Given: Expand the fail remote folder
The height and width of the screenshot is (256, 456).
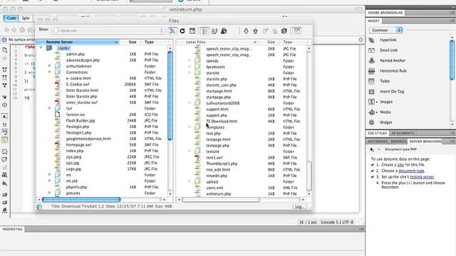Looking at the screenshot, I should click(50, 108).
